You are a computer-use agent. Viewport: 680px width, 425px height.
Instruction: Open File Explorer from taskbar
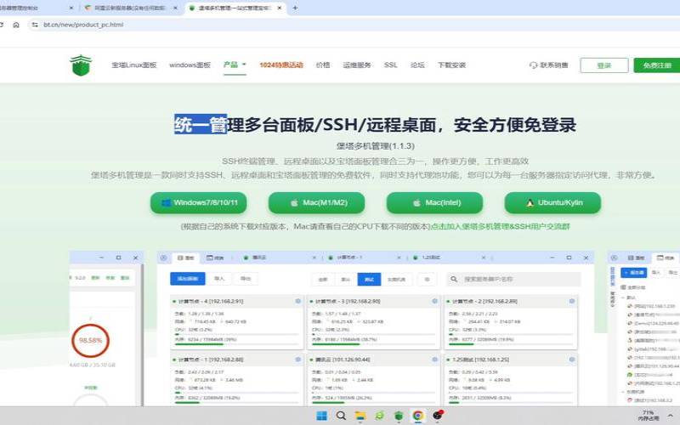pos(360,416)
